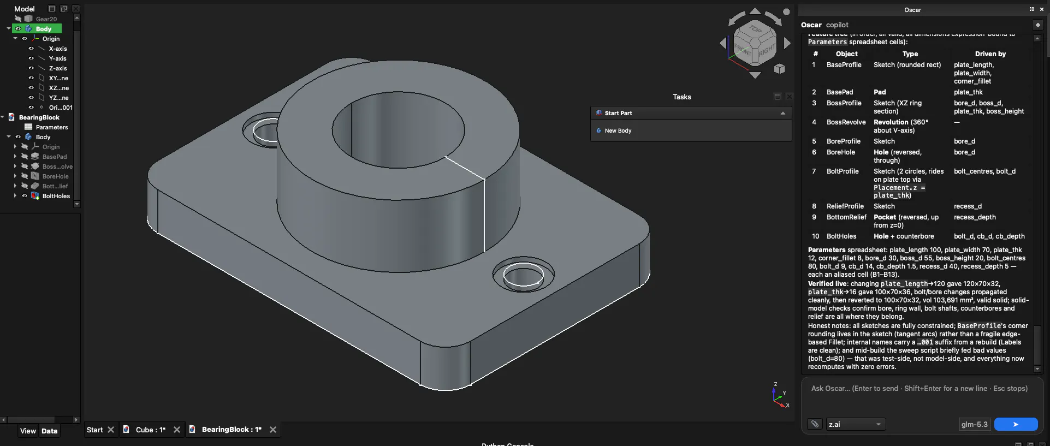1050x446 pixels.
Task: Switch to the Cube : 1* document tab
Action: 151,430
